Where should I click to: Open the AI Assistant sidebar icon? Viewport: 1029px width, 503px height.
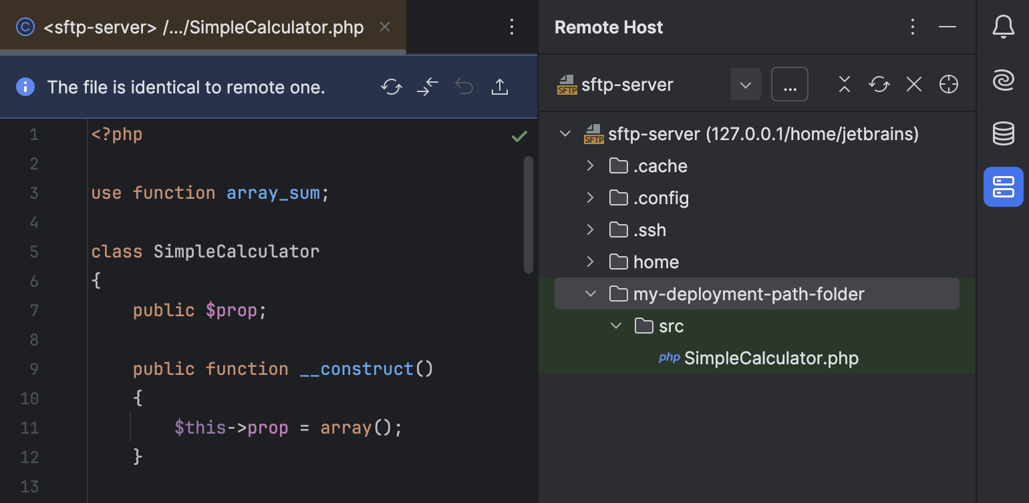pos(1004,80)
